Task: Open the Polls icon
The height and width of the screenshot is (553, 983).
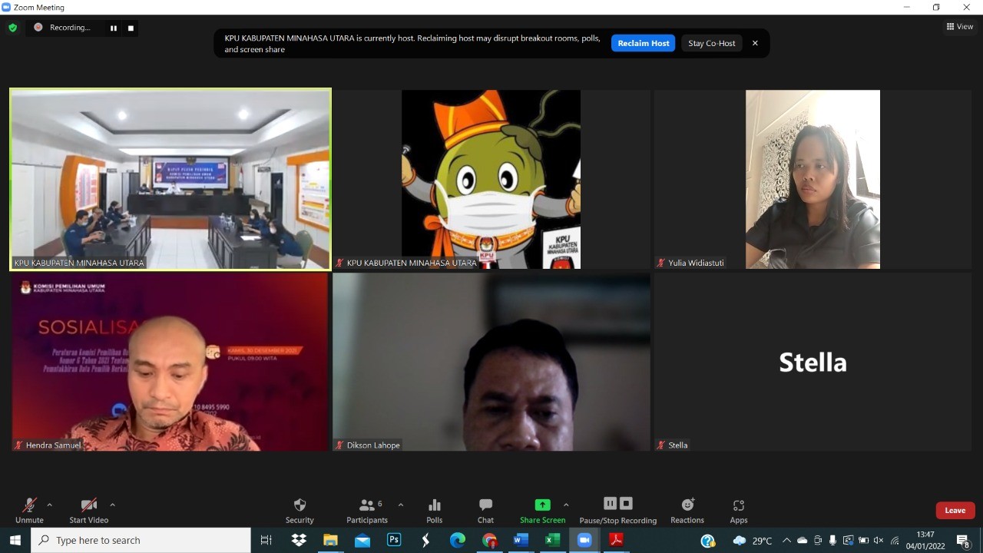Action: 435,510
